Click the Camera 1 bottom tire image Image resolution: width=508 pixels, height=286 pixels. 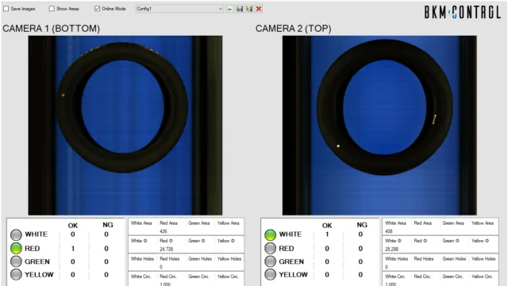(125, 125)
